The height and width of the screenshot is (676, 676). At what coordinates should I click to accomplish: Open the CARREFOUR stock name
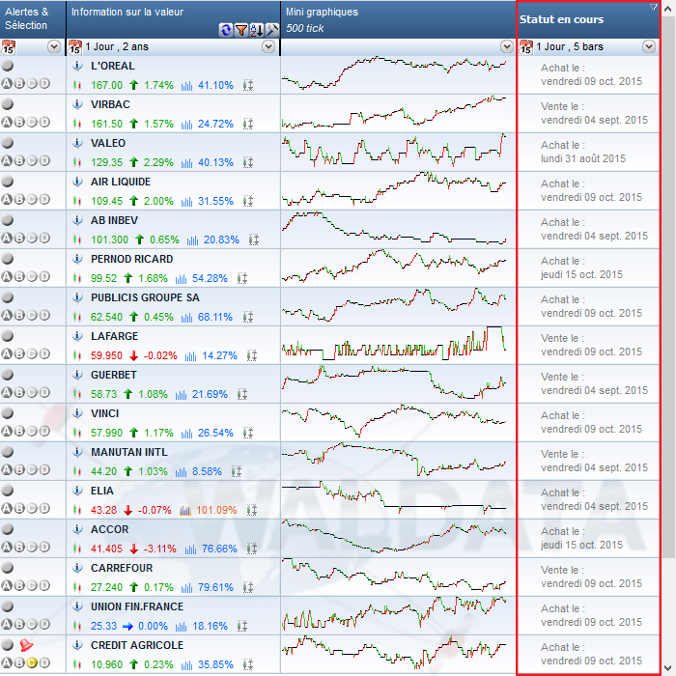122,568
